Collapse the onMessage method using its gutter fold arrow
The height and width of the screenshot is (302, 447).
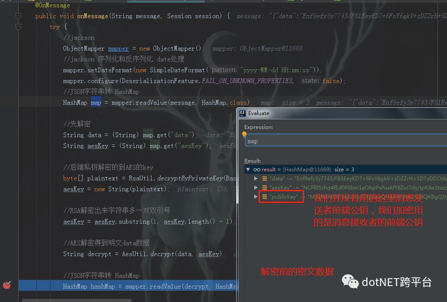[18, 16]
